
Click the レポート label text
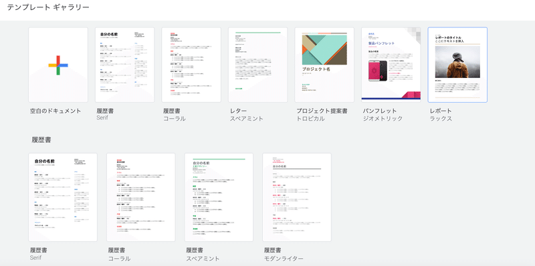pos(441,111)
